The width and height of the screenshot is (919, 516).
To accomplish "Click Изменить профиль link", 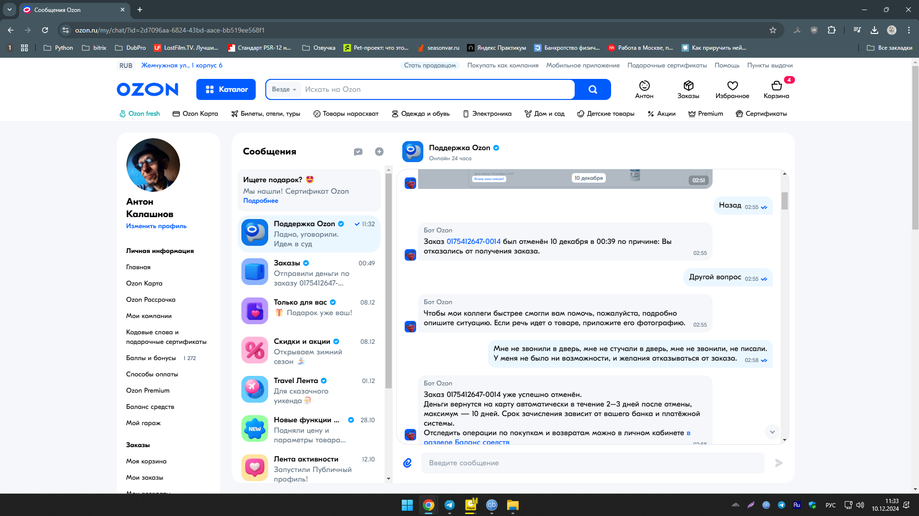I will click(156, 226).
